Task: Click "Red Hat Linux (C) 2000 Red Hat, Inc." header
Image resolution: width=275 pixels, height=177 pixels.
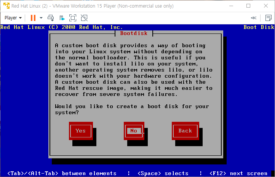Action: [61, 27]
